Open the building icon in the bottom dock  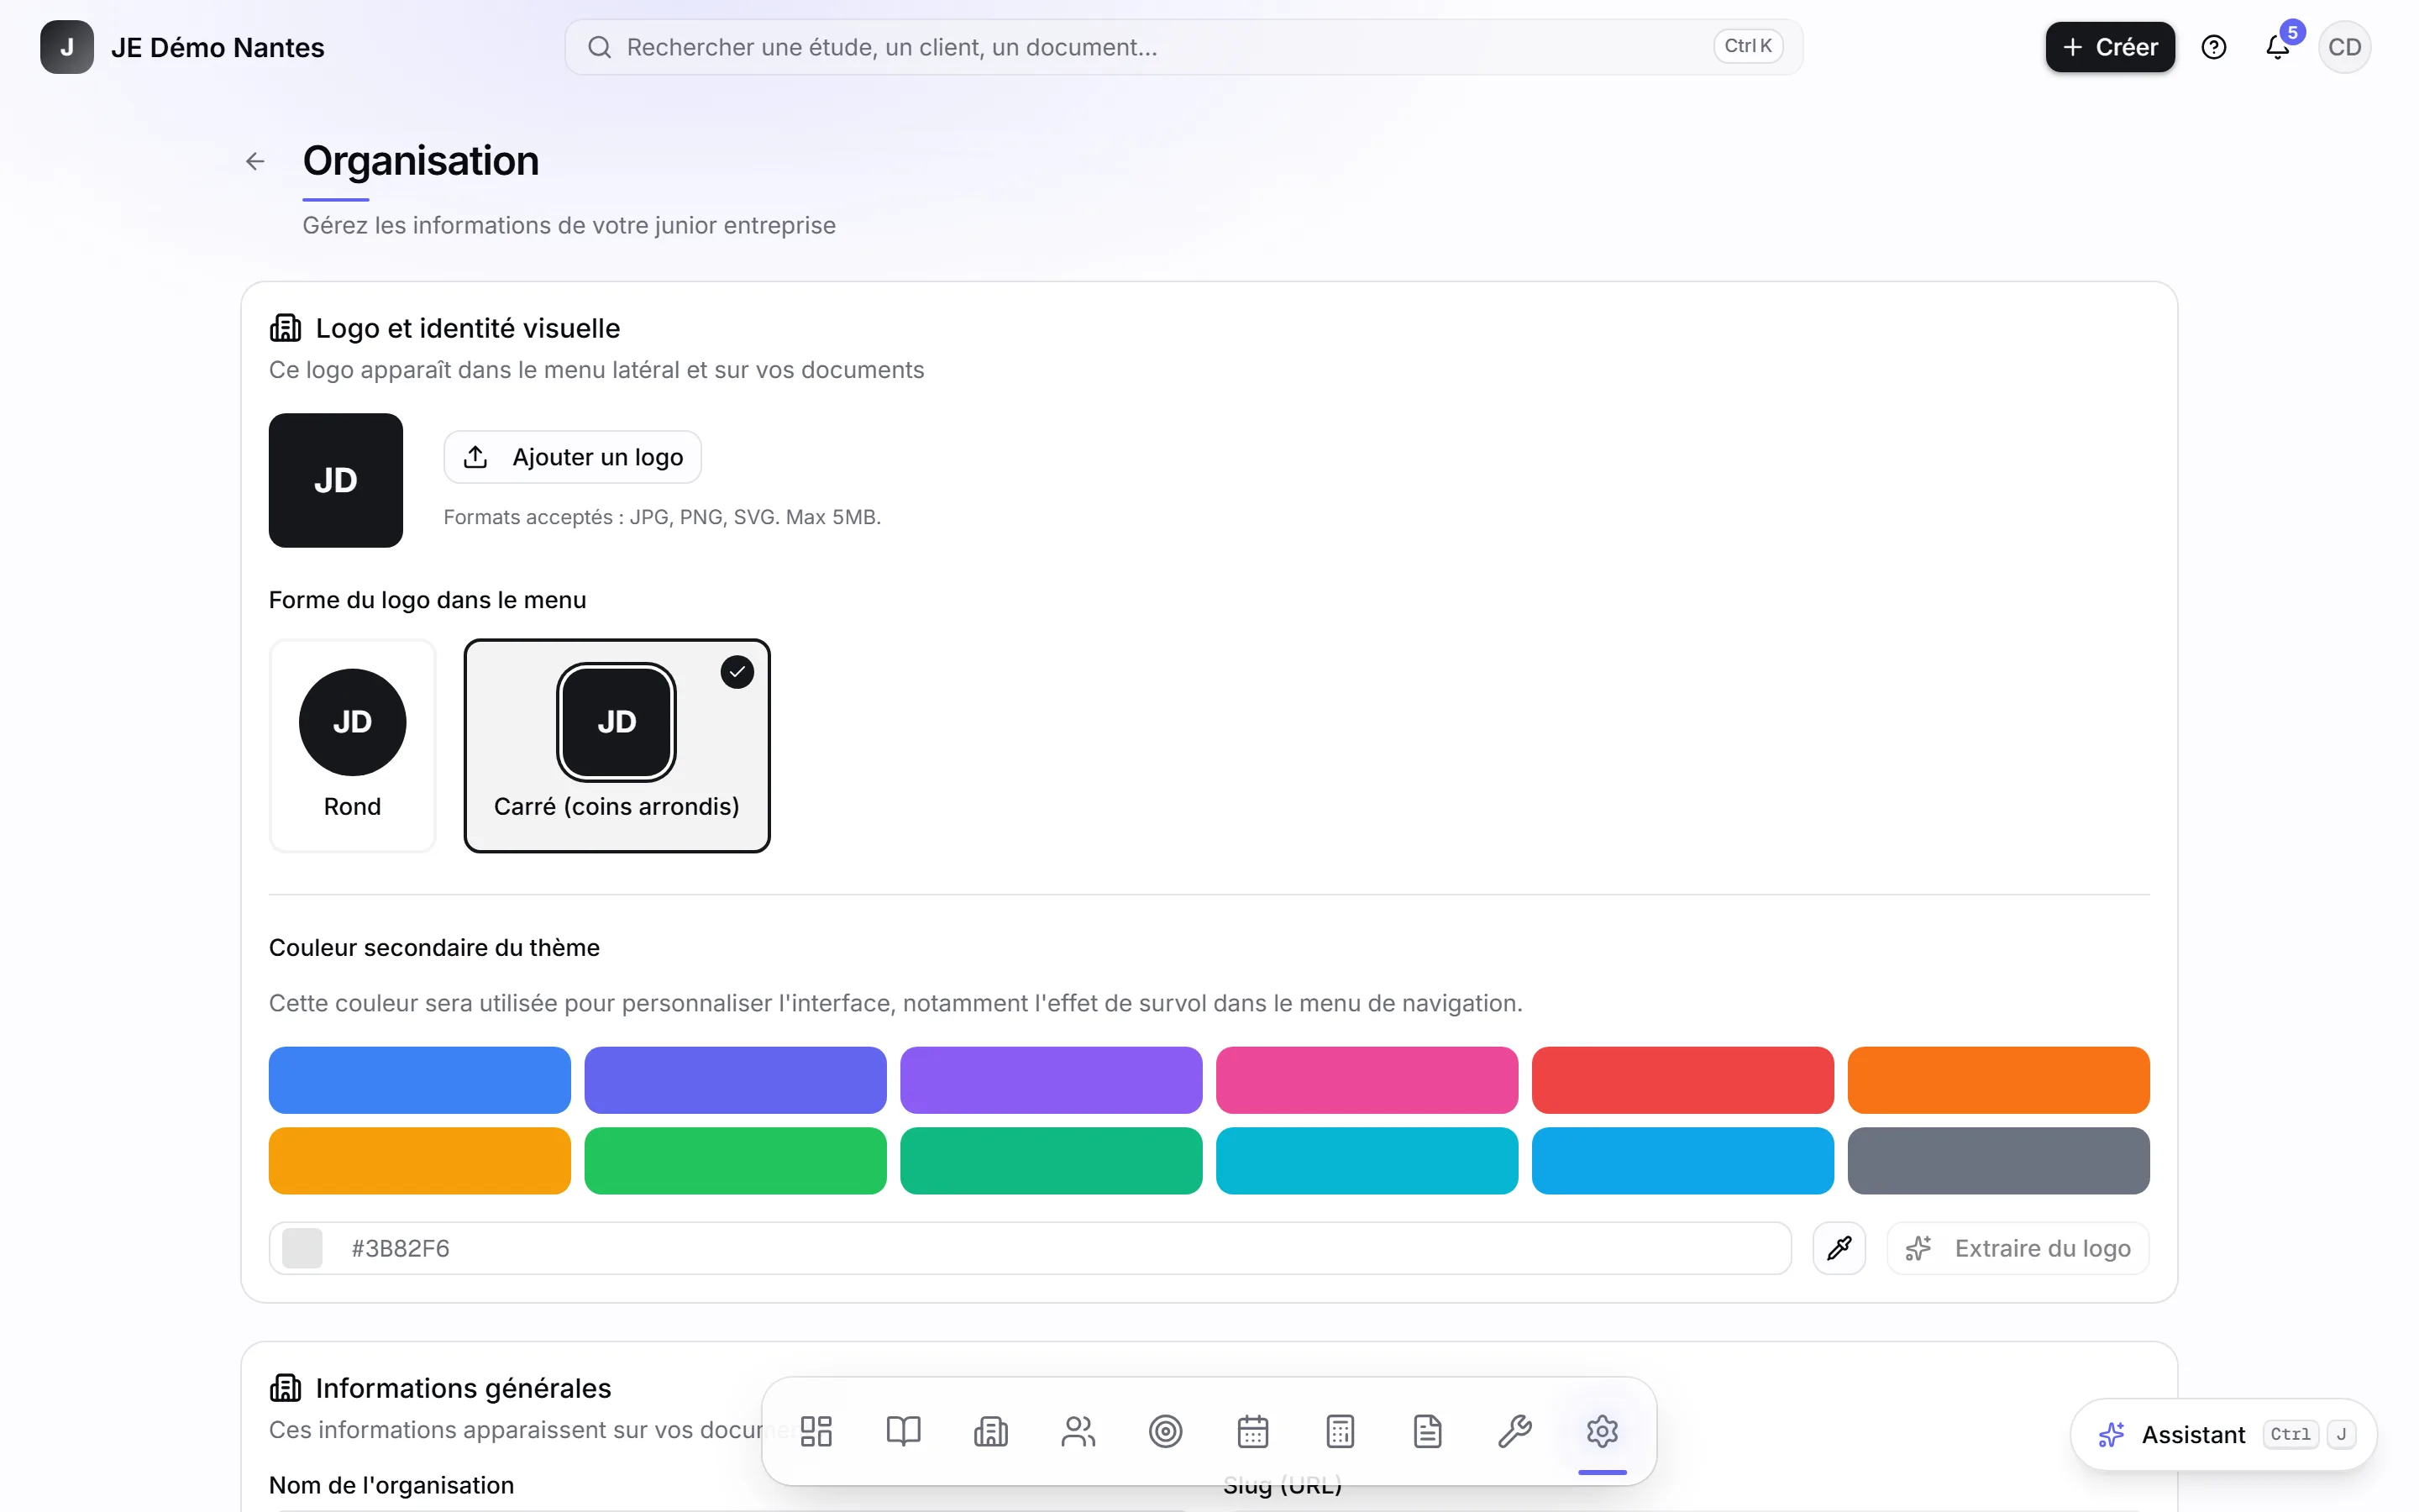pyautogui.click(x=990, y=1431)
